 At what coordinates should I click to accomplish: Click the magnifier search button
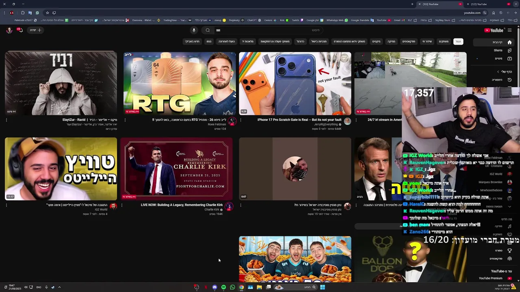pos(208,30)
